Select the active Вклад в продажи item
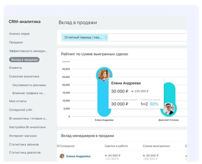 pyautogui.click(x=24, y=60)
